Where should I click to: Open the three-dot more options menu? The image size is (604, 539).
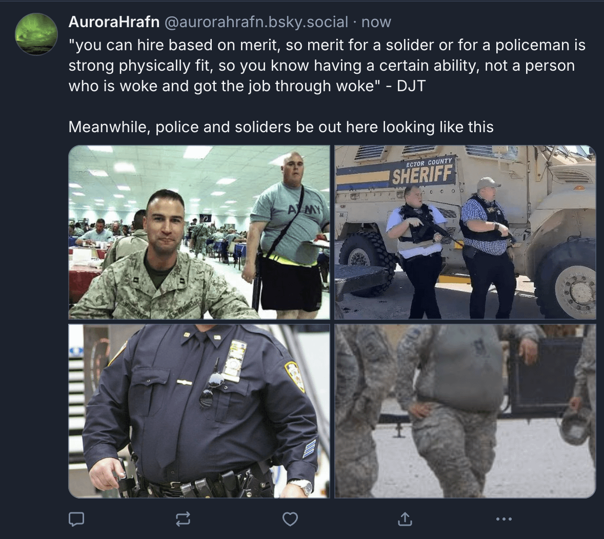point(504,519)
